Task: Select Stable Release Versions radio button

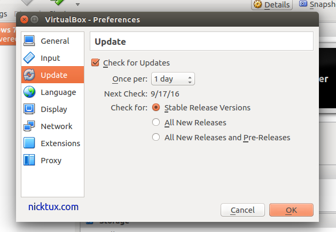Action: [156, 108]
